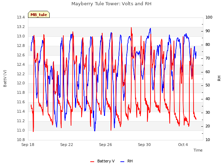
Task: Toggle the RH legend entry
Action: point(126,161)
